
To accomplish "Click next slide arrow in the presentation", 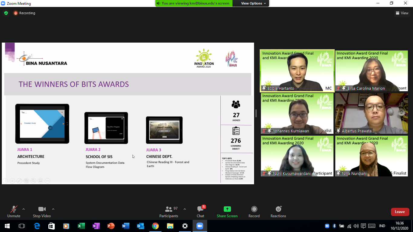I will pos(12,181).
